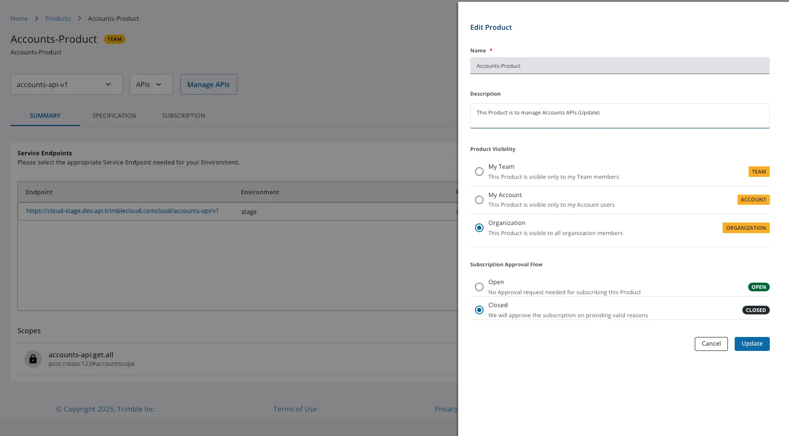
Task: Choose the Open subscription approval radio
Action: [479, 287]
